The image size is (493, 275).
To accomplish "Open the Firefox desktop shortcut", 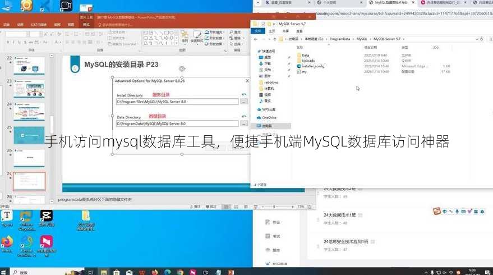I will point(7,245).
